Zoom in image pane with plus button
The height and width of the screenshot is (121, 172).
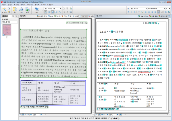[x=41, y=115]
